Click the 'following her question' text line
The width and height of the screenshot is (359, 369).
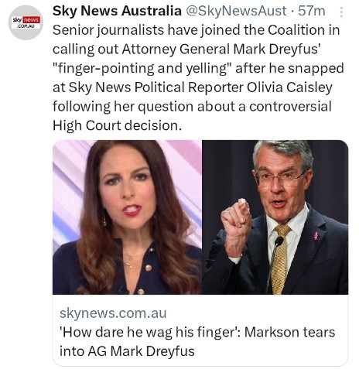click(x=192, y=107)
